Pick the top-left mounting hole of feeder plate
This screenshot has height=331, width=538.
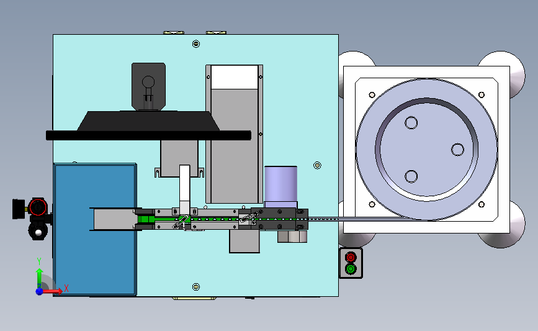coord(372,95)
